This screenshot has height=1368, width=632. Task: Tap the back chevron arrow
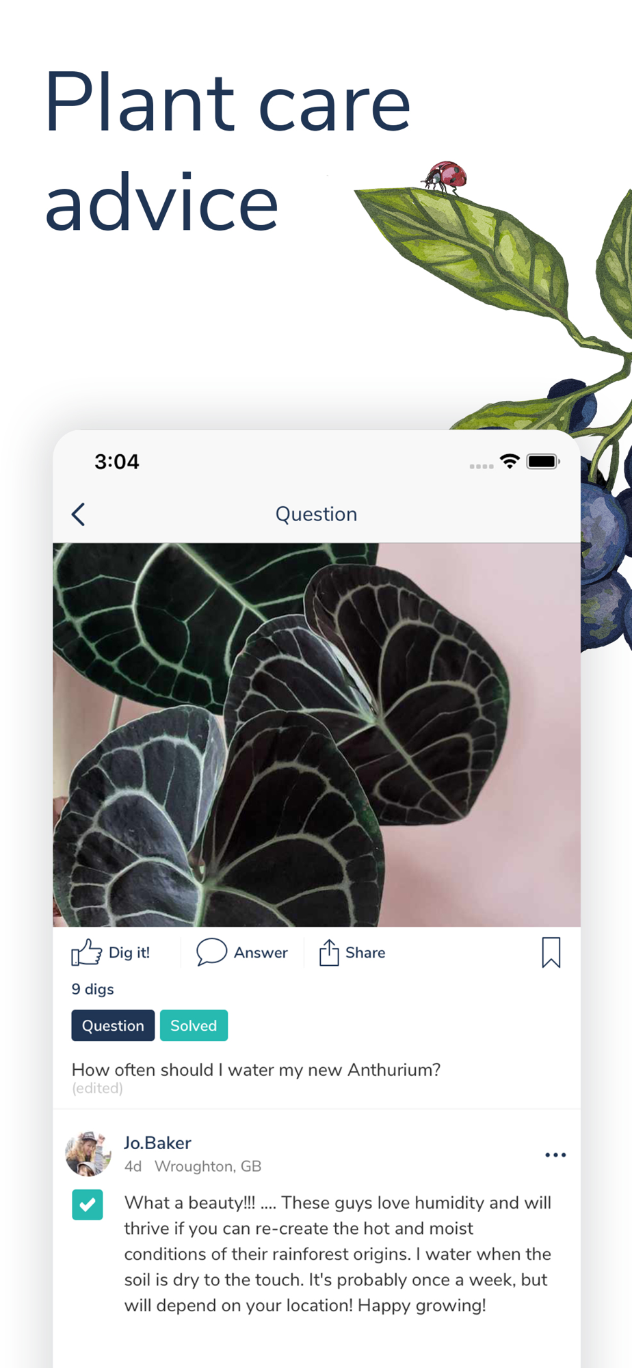[78, 514]
